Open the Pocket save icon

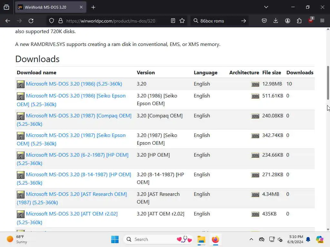click(264, 21)
